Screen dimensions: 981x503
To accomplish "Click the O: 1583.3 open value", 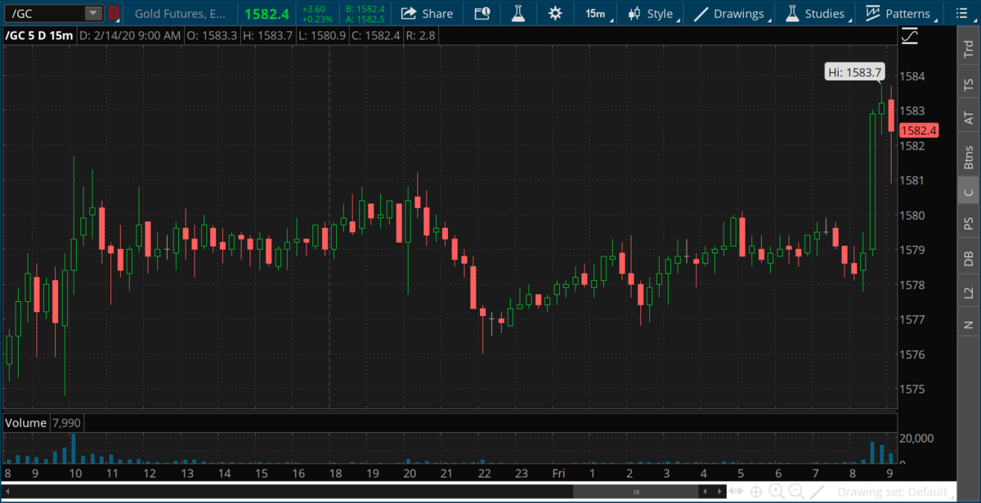I will (211, 36).
